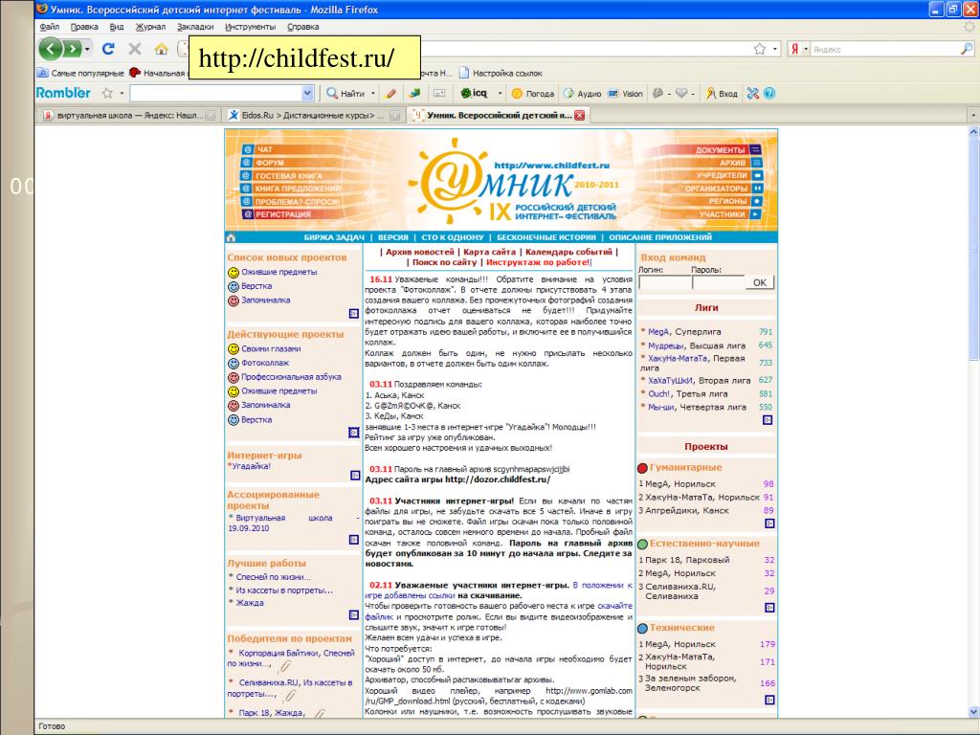Screen dimensions: 980x735
Task: Stop loading with the X toolbar icon
Action: (134, 49)
